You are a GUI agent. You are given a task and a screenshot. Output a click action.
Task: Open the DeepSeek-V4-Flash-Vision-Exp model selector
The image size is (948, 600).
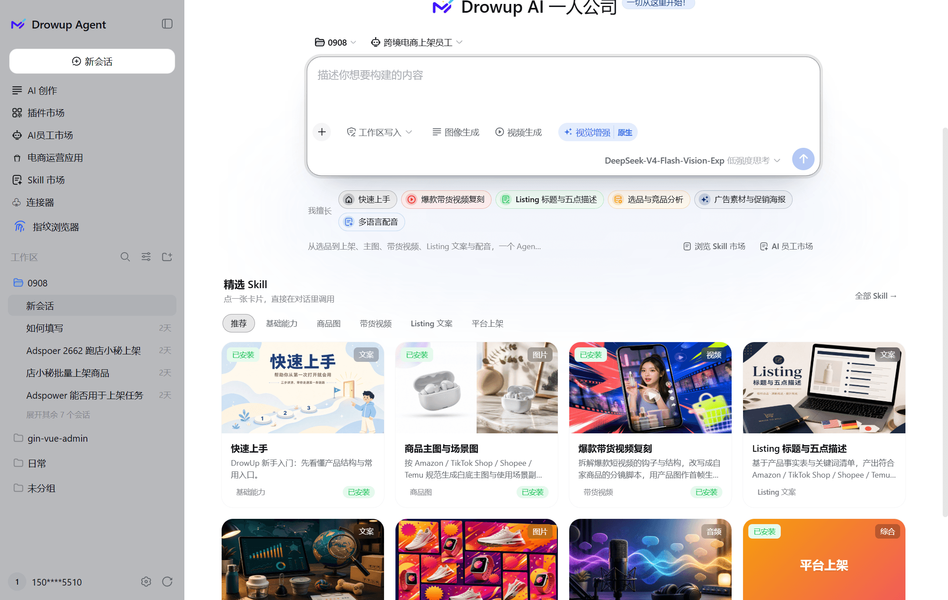[692, 161]
